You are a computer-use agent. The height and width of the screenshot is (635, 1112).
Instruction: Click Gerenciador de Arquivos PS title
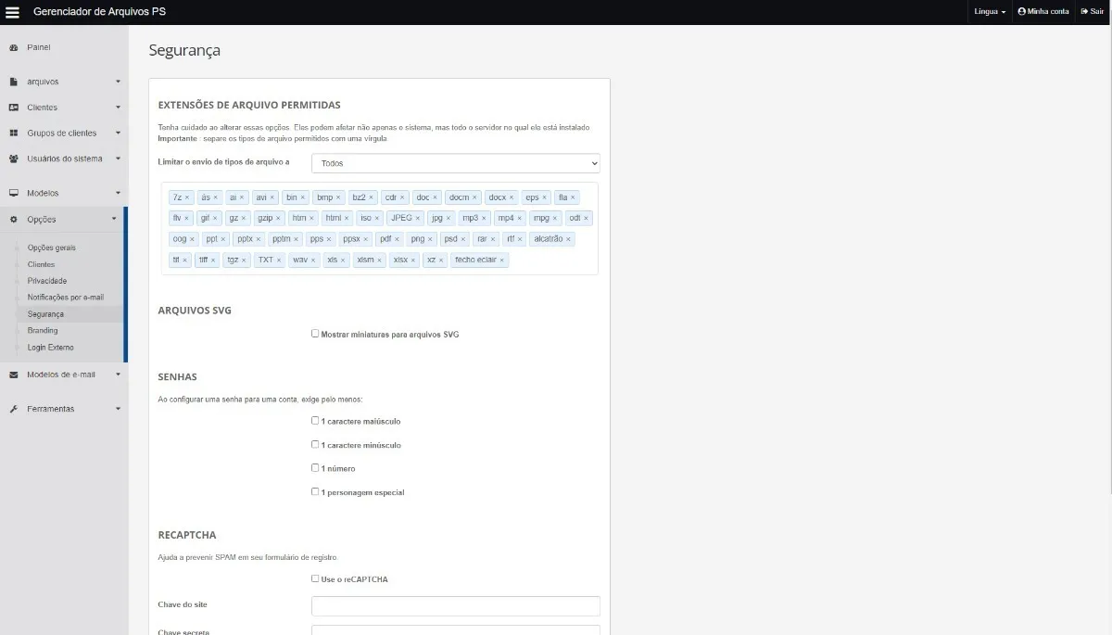click(100, 12)
